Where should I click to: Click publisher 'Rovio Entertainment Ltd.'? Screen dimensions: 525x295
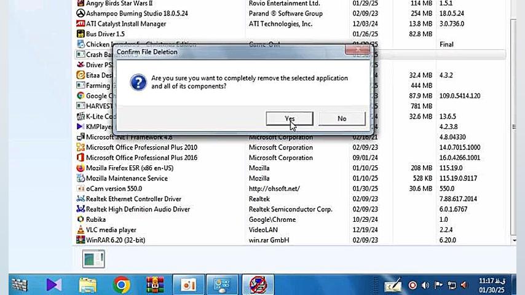284,3
